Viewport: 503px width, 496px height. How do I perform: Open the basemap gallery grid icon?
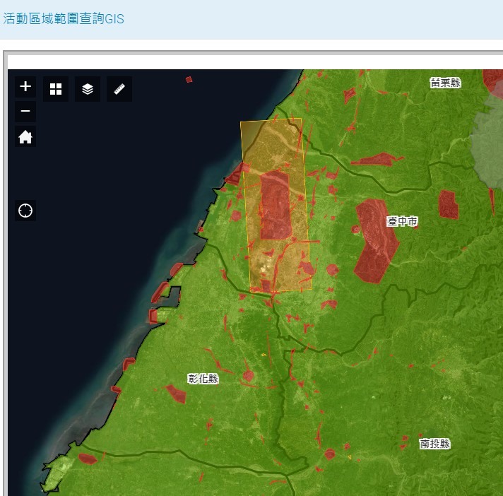pyautogui.click(x=56, y=89)
